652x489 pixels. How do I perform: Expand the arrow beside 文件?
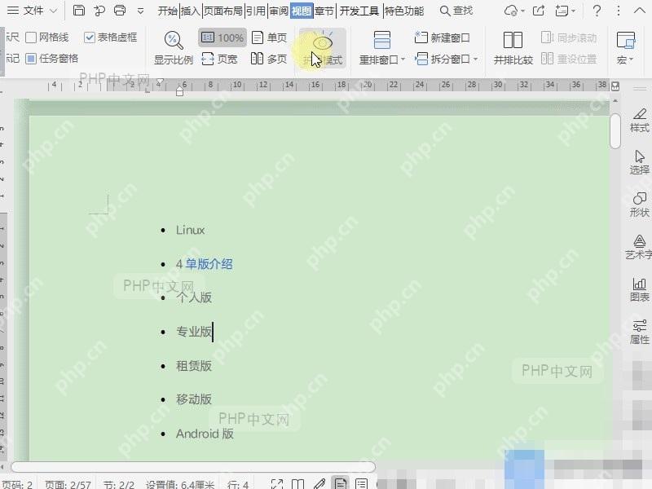click(53, 11)
